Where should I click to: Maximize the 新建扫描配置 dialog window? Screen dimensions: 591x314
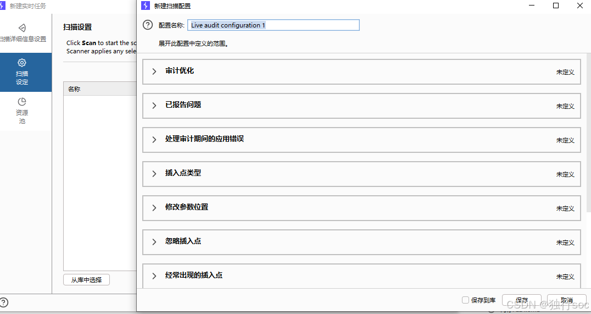pyautogui.click(x=555, y=5)
